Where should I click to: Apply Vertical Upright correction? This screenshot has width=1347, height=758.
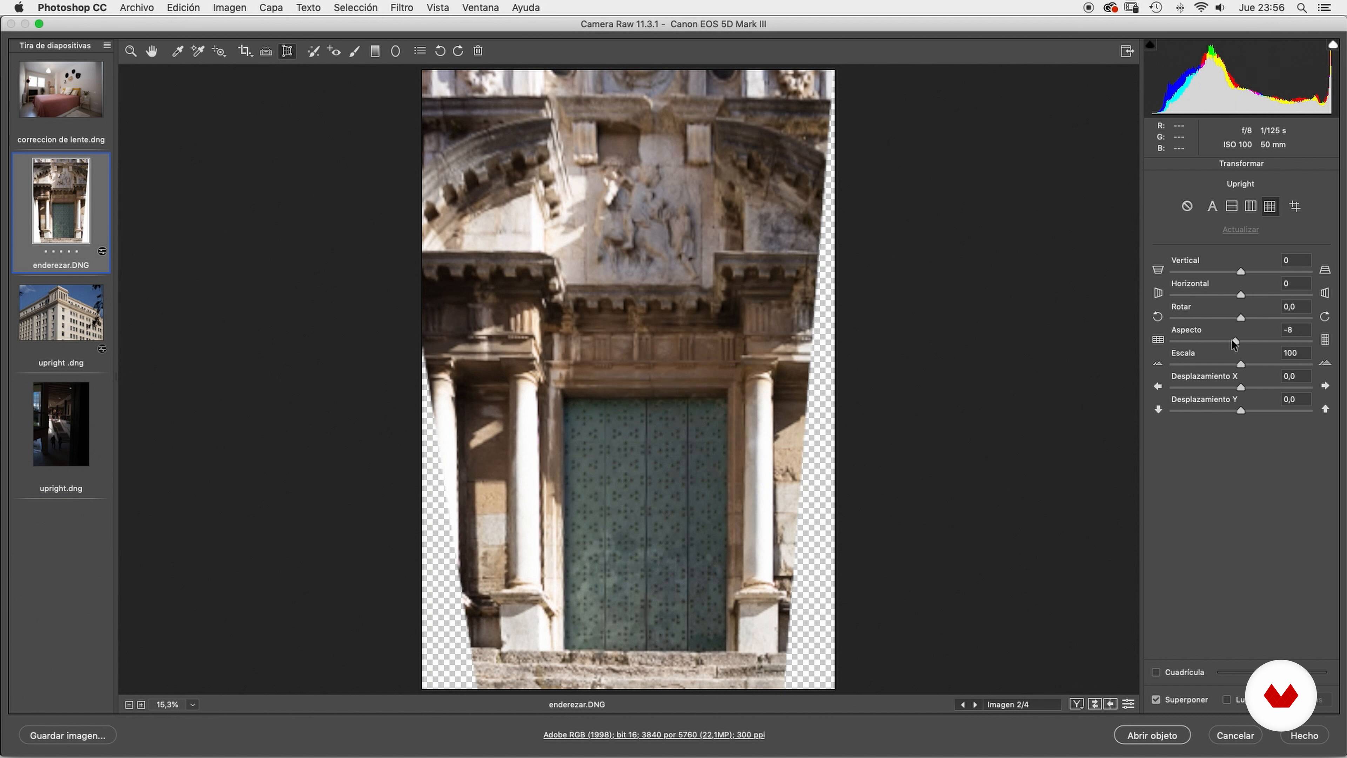1251,206
